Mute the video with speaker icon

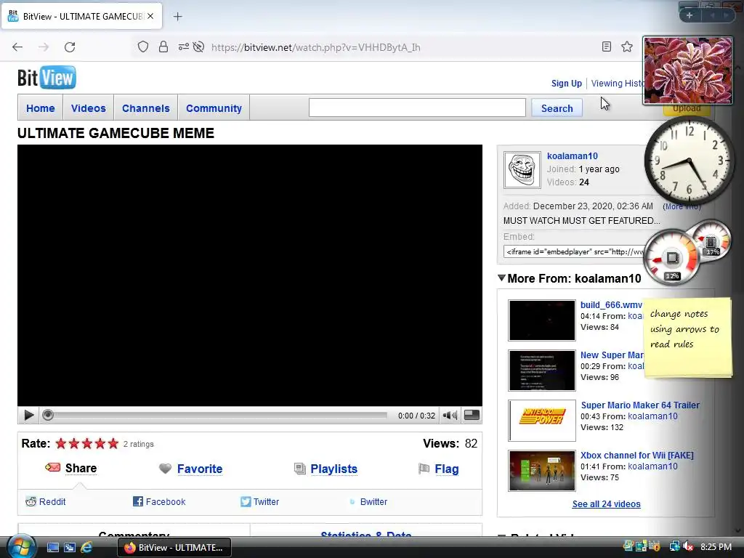click(450, 415)
